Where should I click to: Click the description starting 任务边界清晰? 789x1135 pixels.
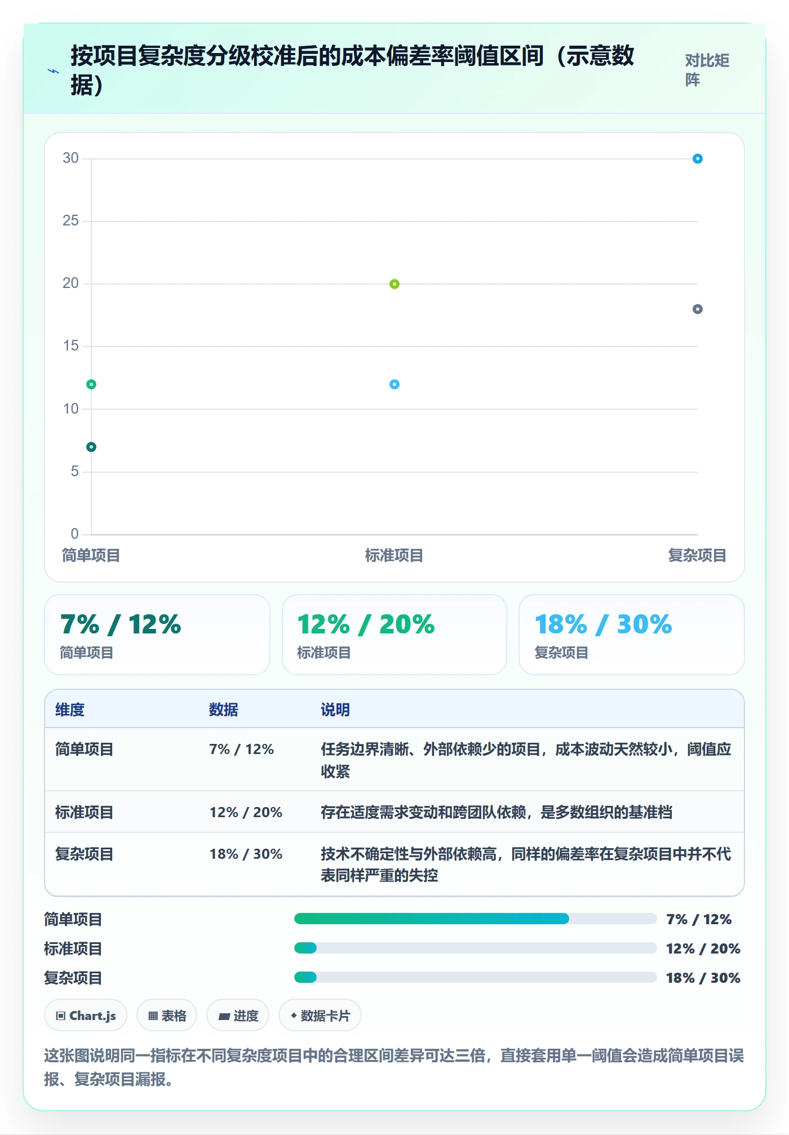[x=526, y=760]
